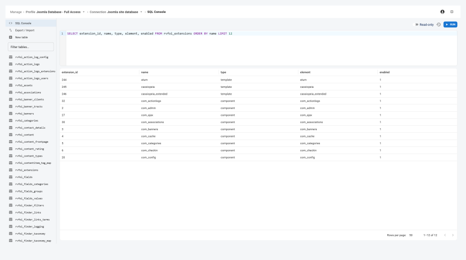Viewport: 466px width, 260px height.
Task: Run the SQL query
Action: 450,25
